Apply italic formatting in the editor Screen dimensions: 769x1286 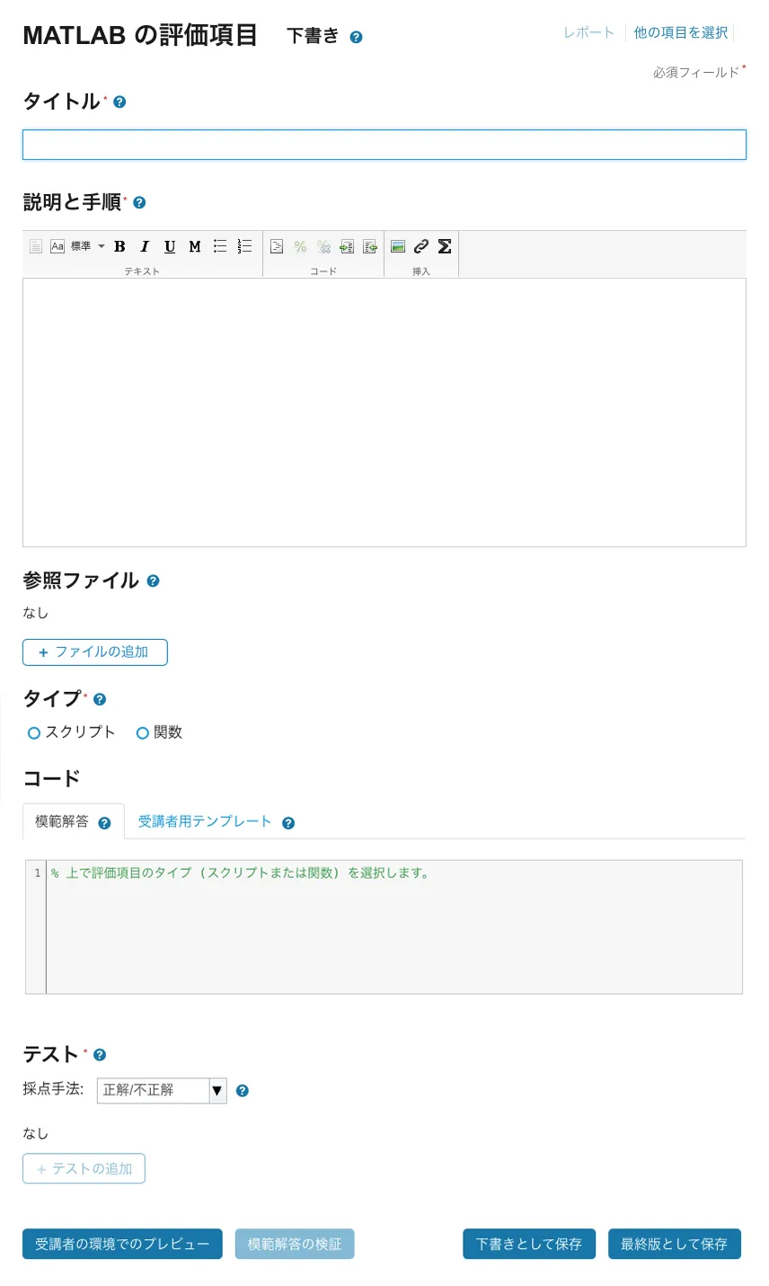click(x=145, y=246)
